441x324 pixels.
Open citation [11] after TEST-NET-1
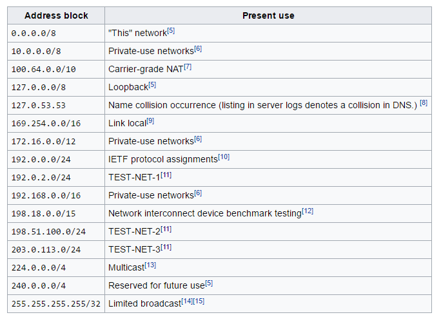[166, 175]
